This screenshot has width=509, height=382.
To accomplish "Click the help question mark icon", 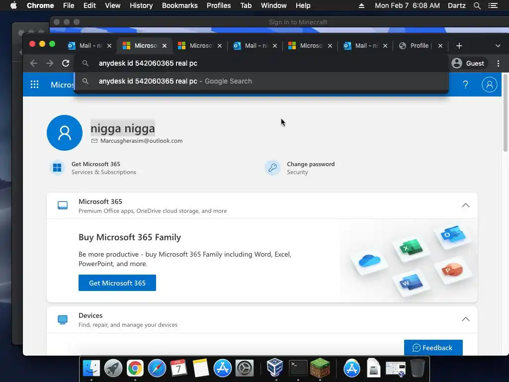I will (465, 85).
